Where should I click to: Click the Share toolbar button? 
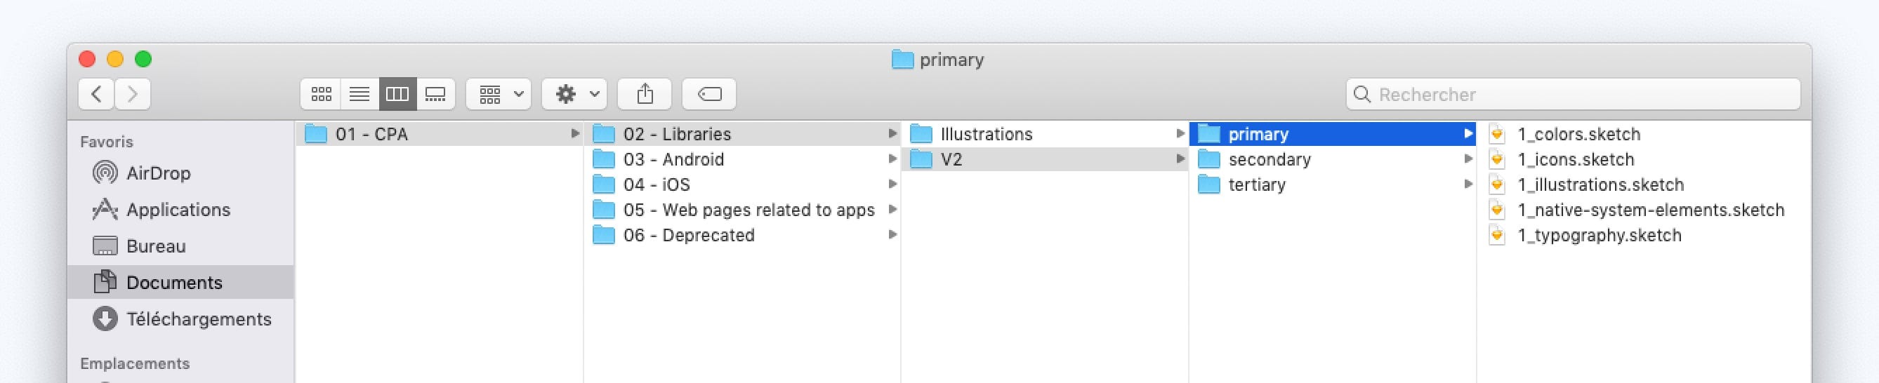pos(645,94)
